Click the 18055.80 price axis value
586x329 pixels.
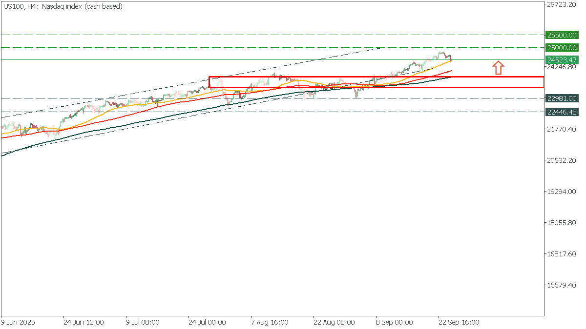562,223
